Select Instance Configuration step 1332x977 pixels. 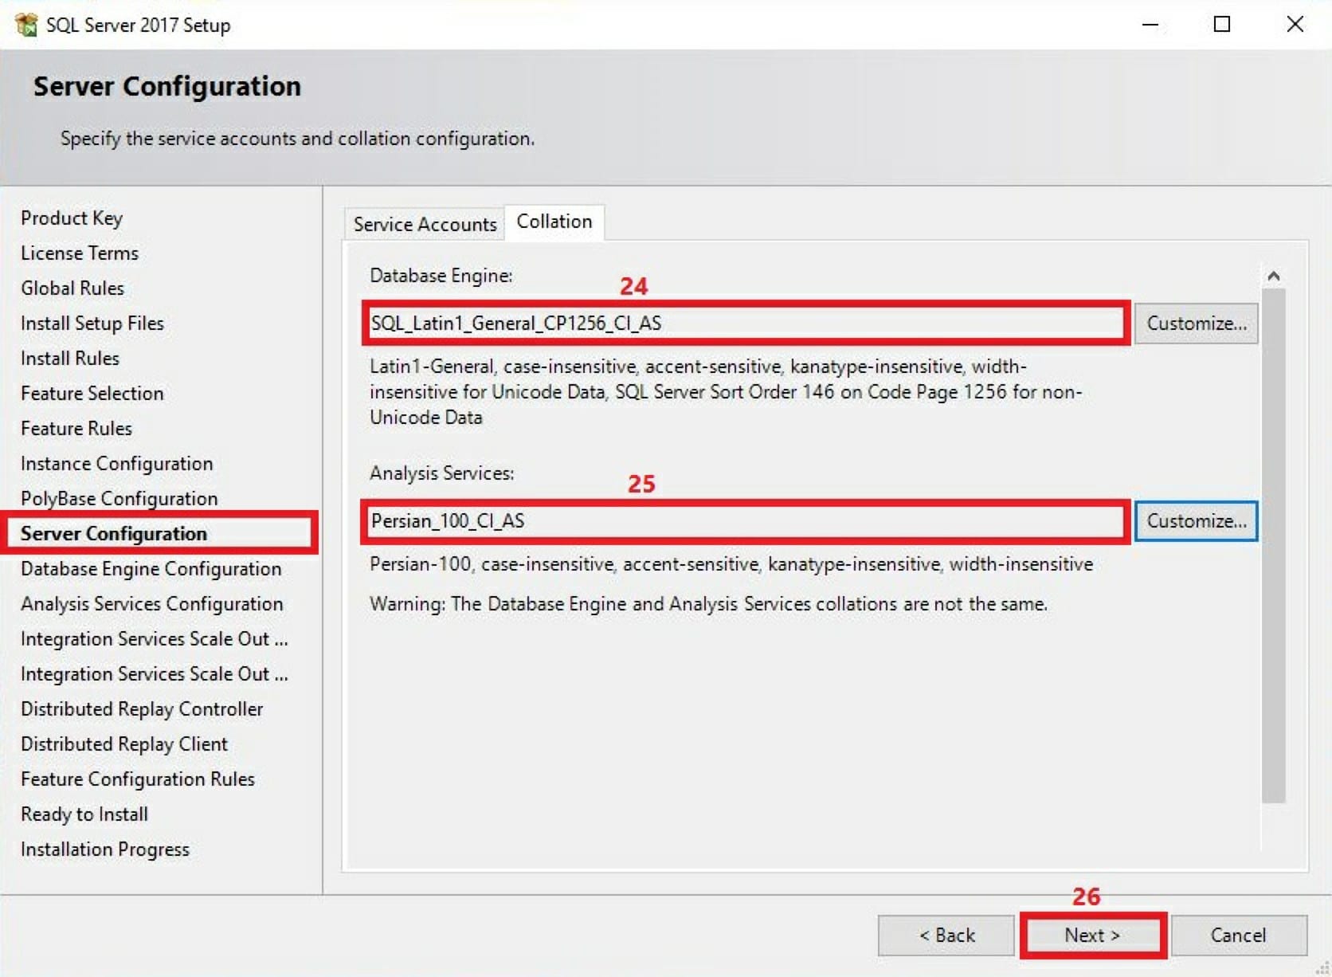coord(117,463)
